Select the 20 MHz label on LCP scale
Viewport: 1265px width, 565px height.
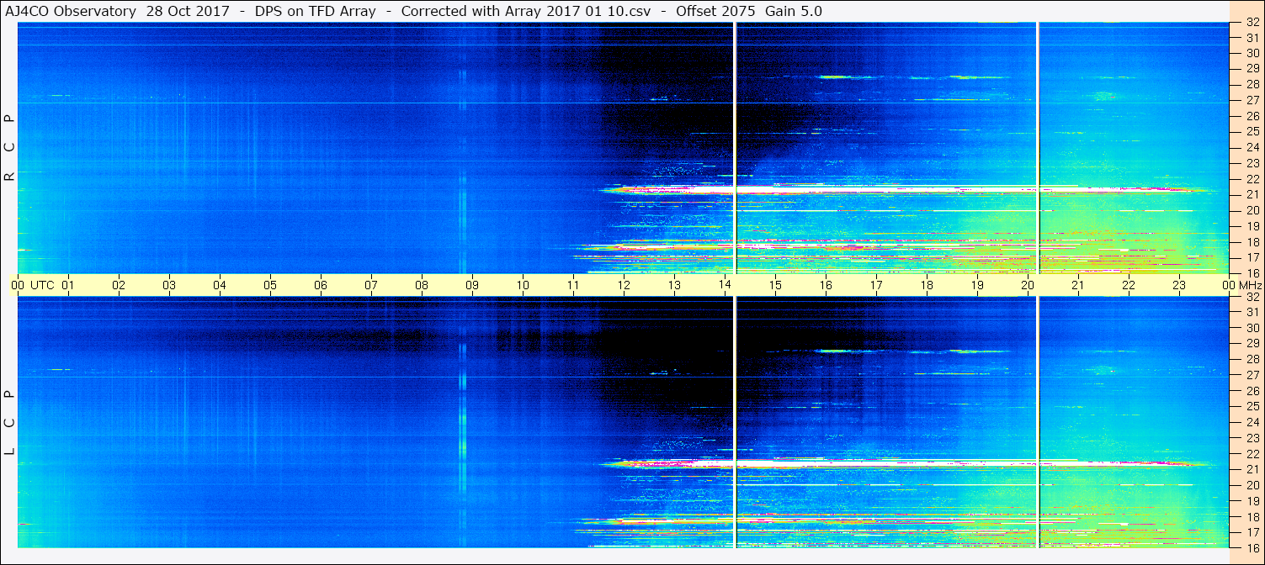[1252, 485]
